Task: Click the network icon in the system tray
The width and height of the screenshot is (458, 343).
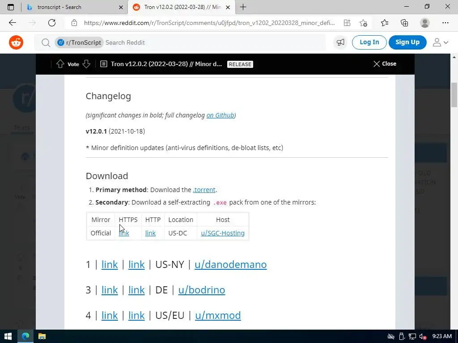Action: (412, 337)
